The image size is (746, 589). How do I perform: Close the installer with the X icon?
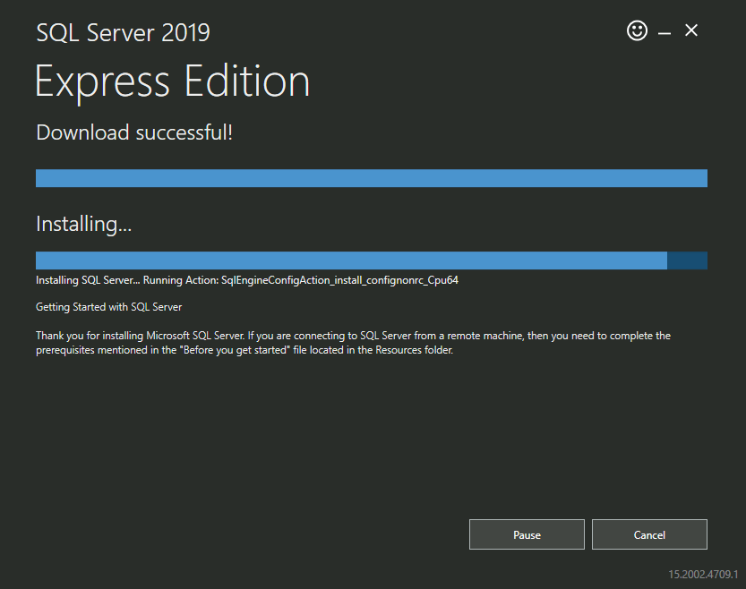(690, 30)
